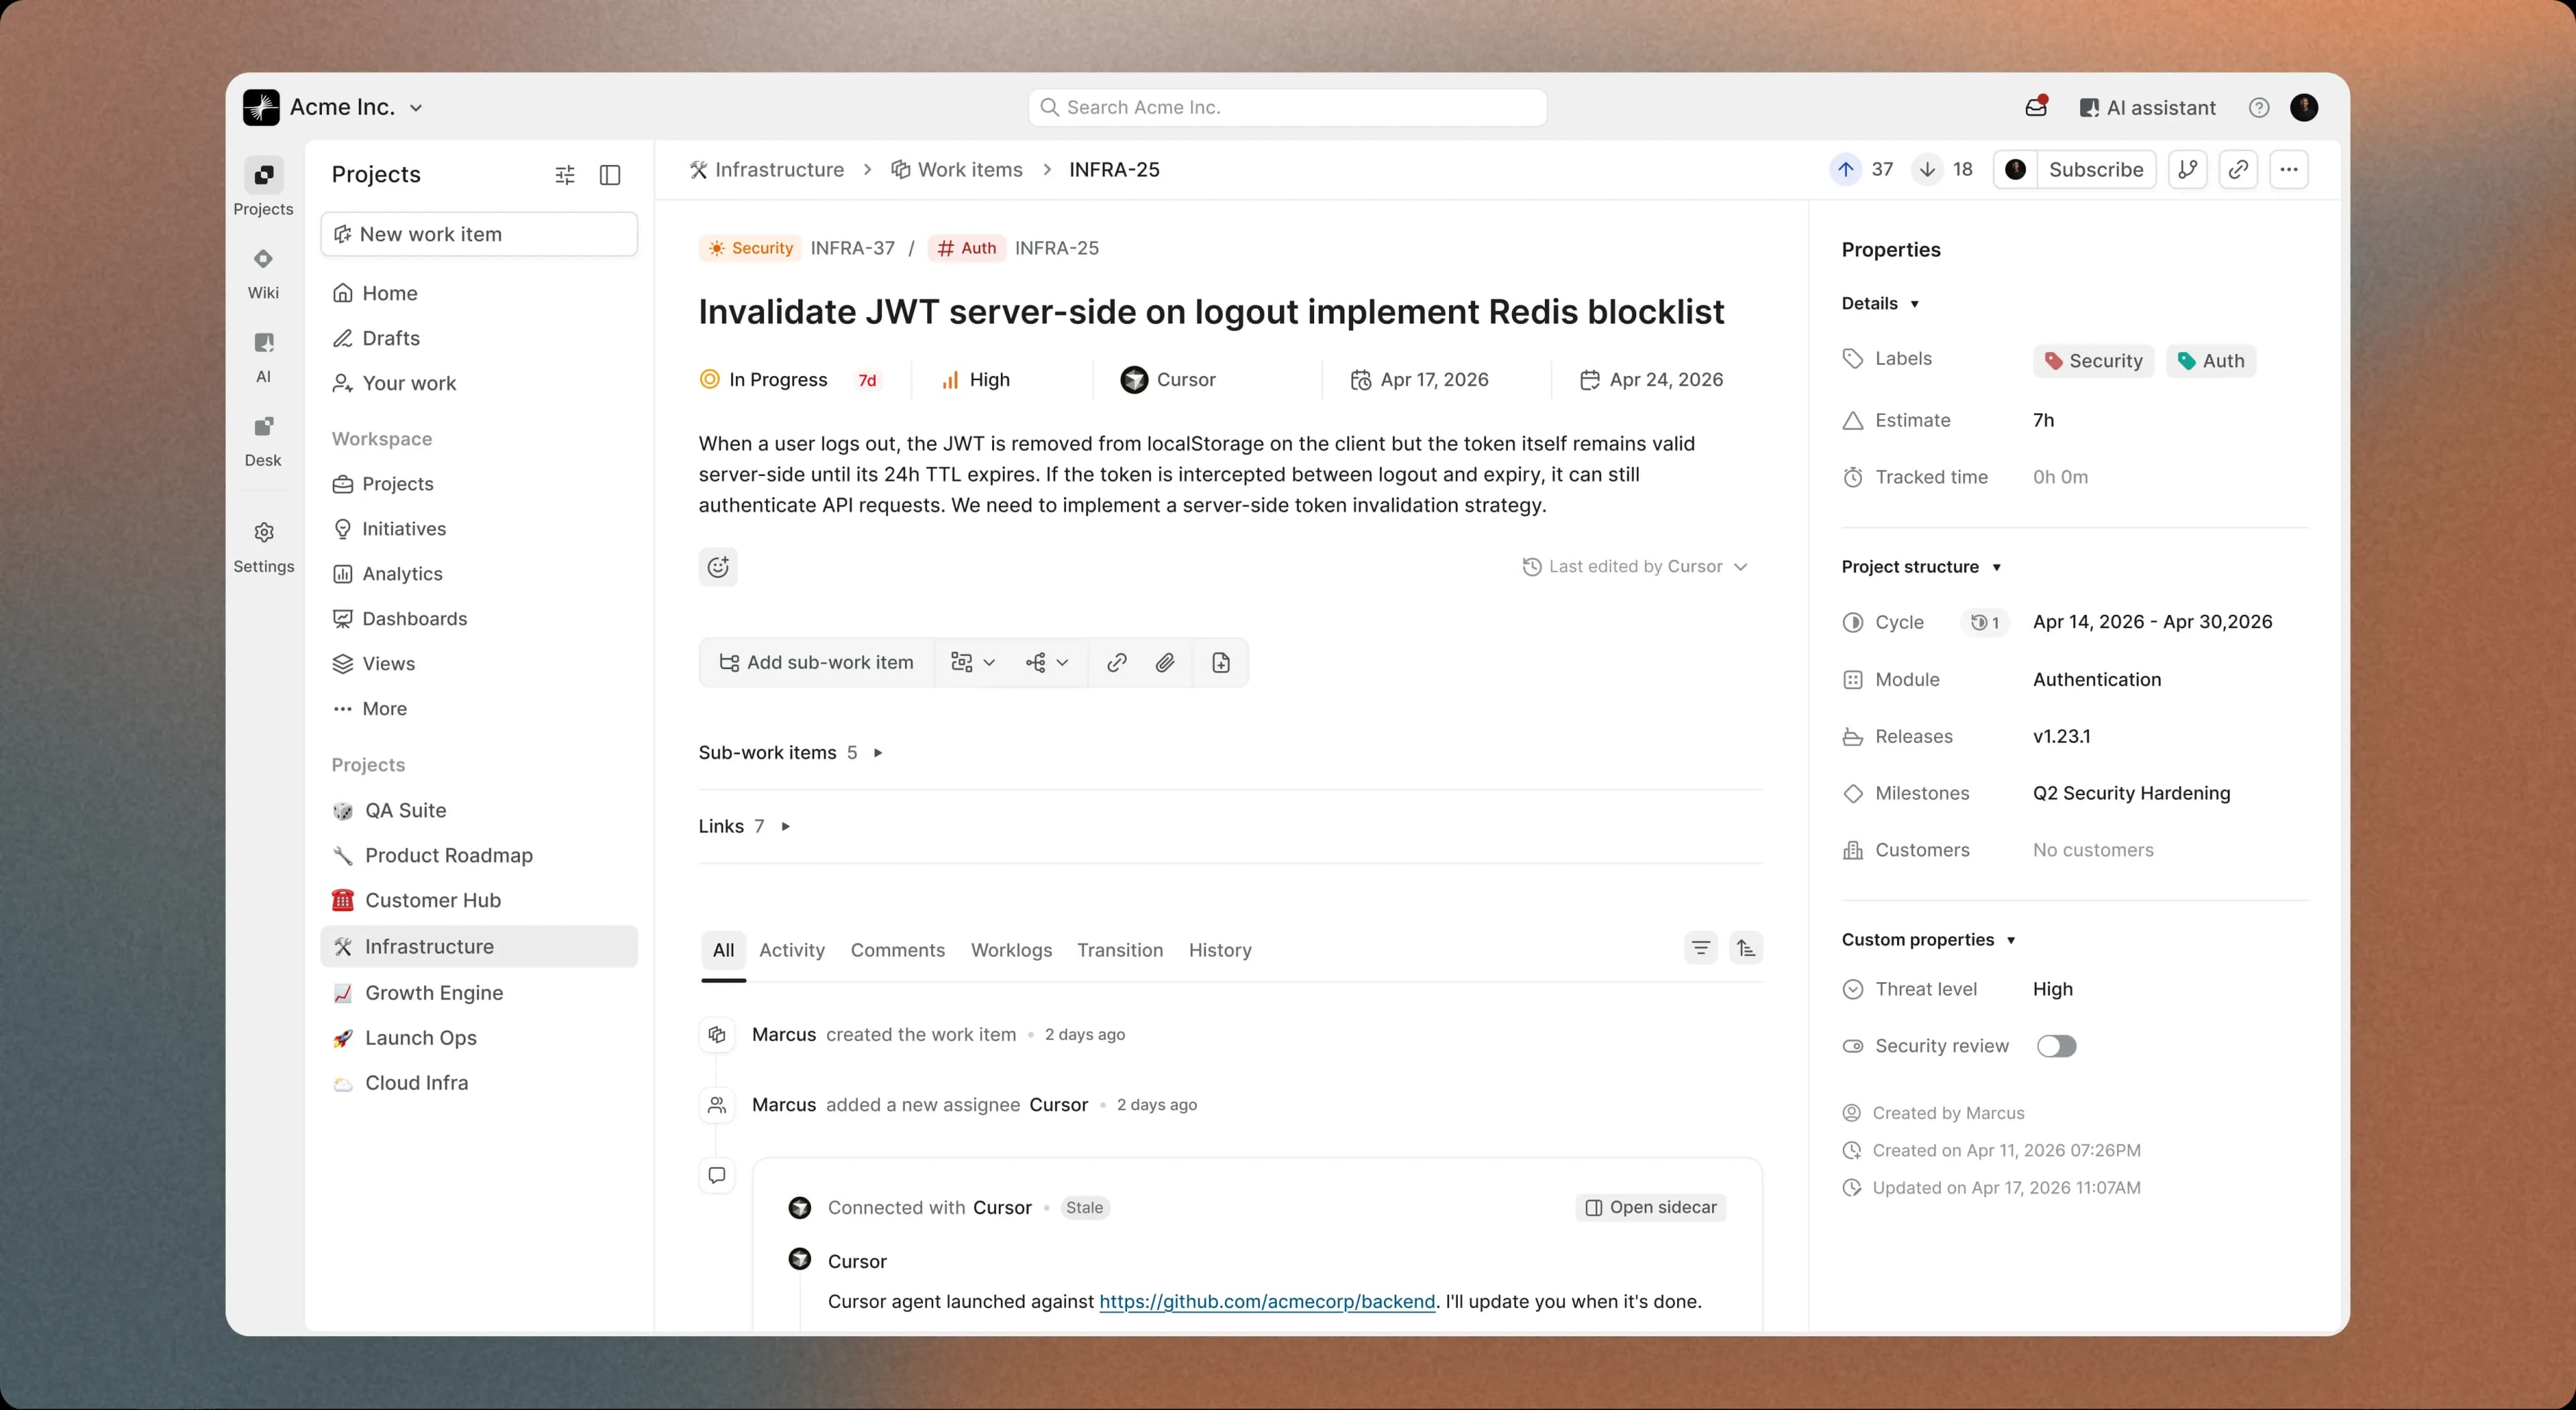
Task: Switch to the History tab
Action: [1220, 950]
